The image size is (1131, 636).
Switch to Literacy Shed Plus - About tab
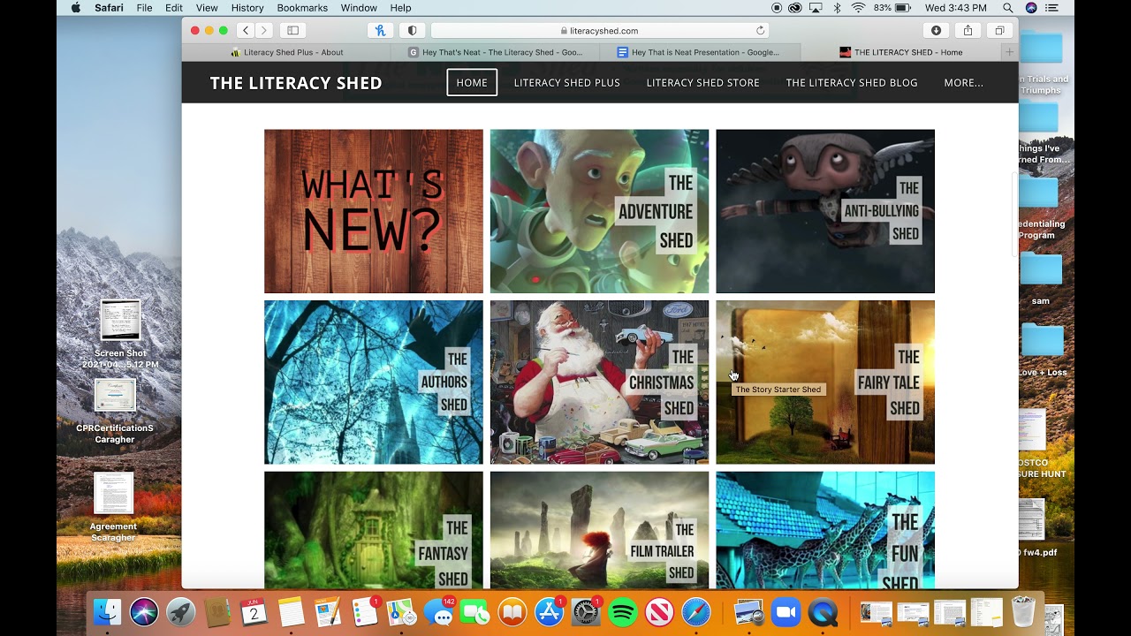point(286,52)
